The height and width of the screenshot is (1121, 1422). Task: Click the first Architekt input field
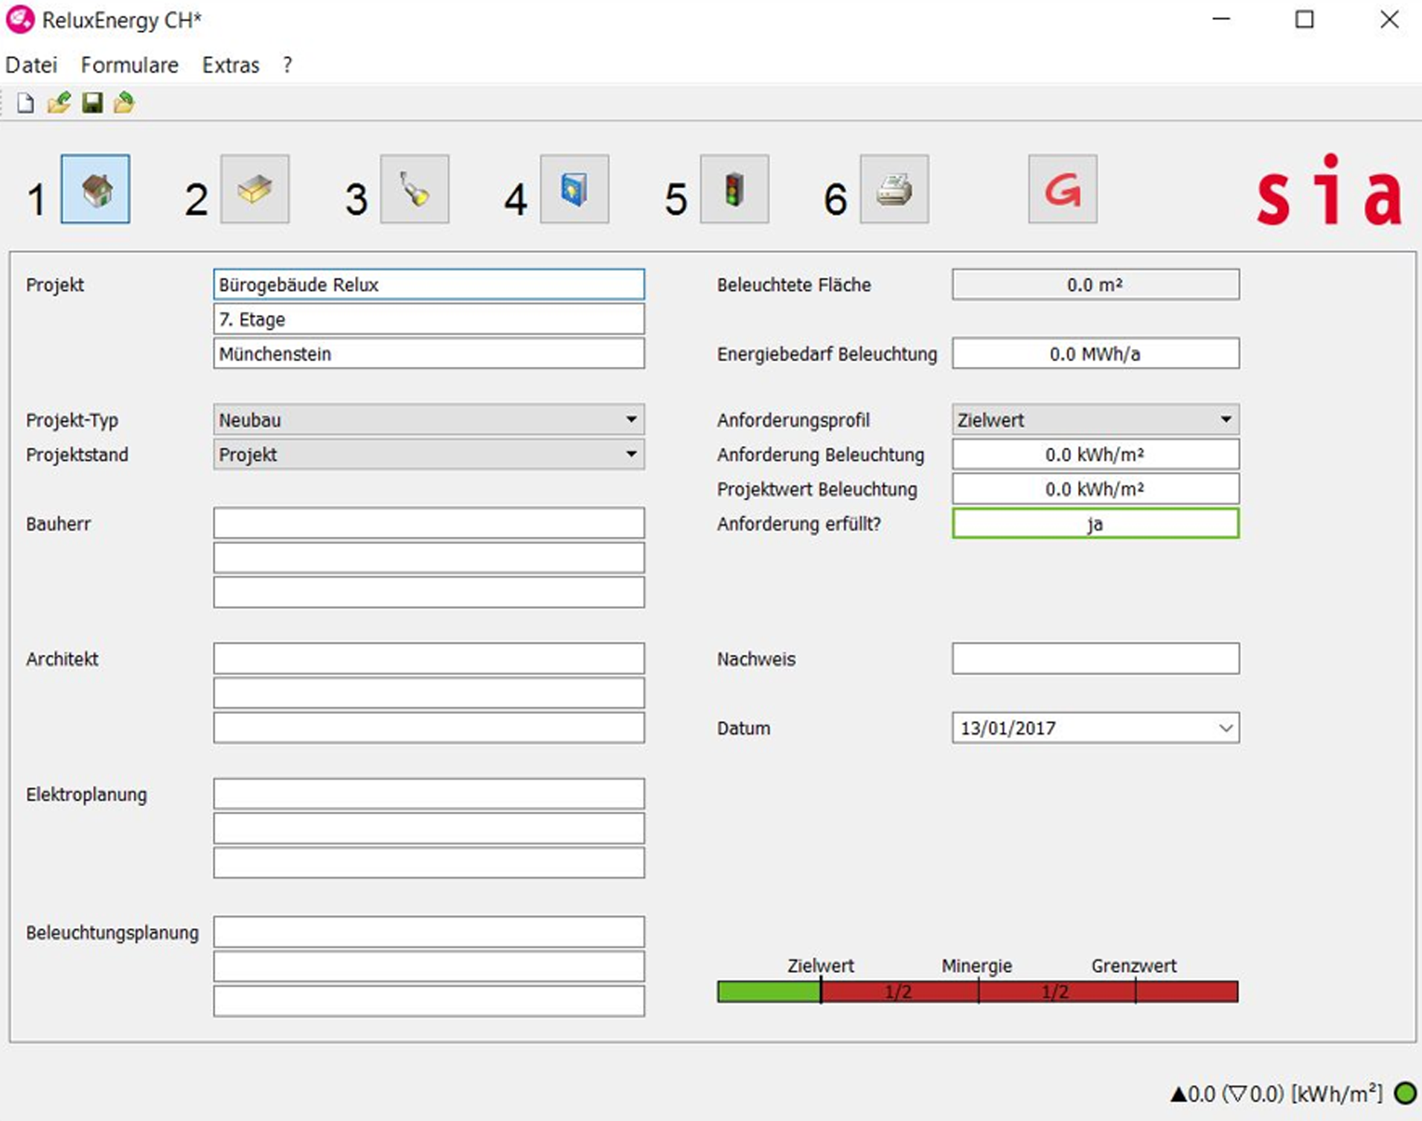429,659
